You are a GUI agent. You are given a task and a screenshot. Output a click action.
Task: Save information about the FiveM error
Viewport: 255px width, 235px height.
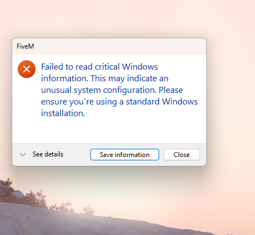coord(125,155)
